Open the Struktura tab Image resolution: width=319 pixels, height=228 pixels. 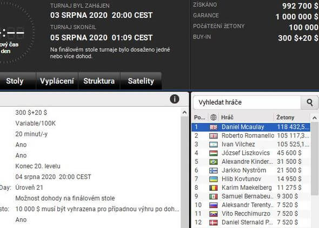(99, 81)
